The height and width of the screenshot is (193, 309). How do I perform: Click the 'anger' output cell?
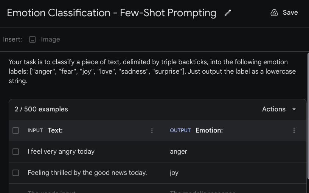[179, 151]
